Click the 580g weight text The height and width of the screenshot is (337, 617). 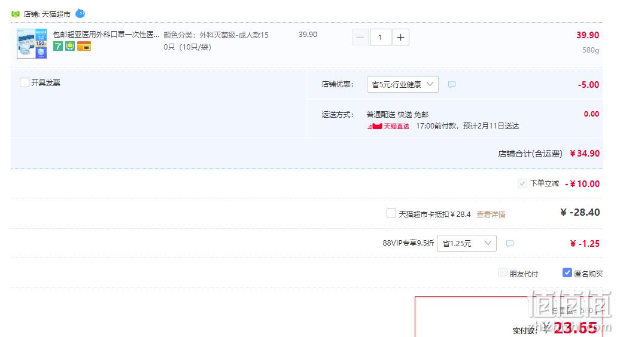pyautogui.click(x=591, y=50)
